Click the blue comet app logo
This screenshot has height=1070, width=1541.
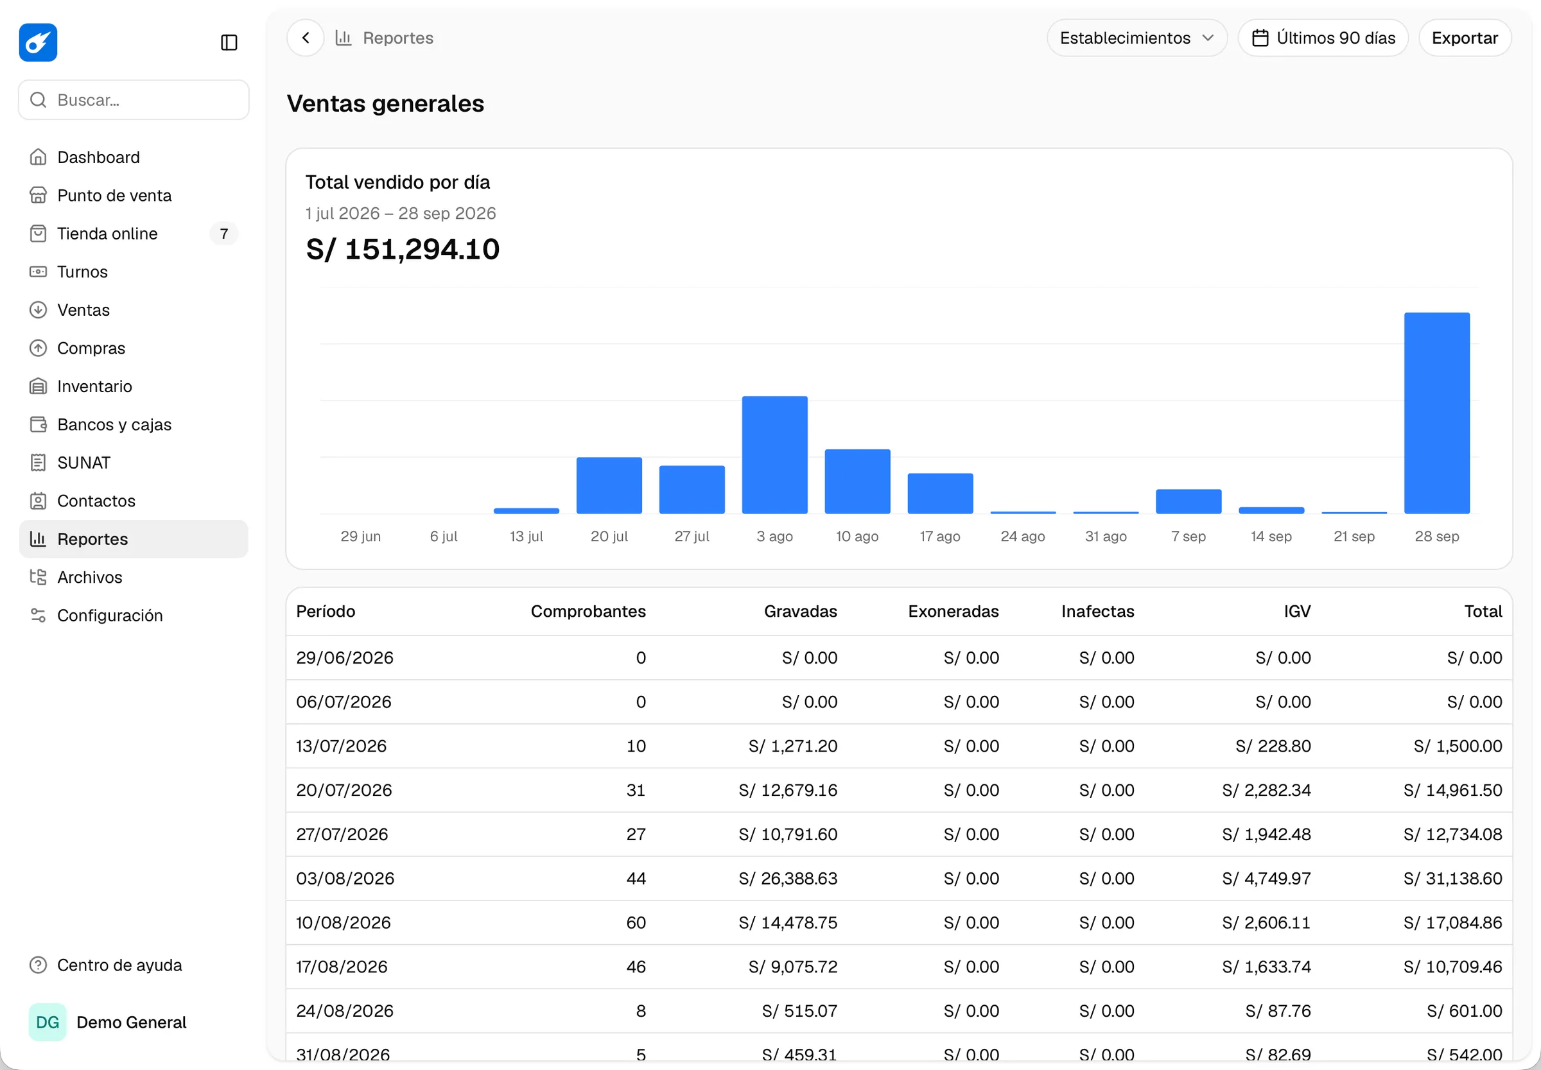[39, 42]
